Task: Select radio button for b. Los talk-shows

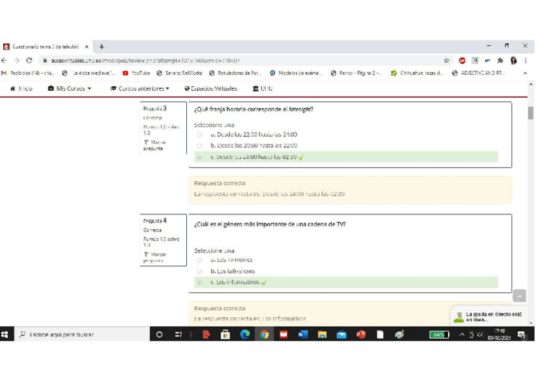Action: click(x=200, y=271)
